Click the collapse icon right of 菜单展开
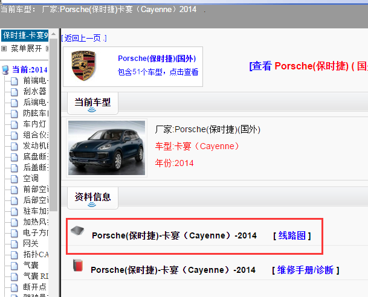The width and height of the screenshot is (368, 297). click(x=47, y=48)
